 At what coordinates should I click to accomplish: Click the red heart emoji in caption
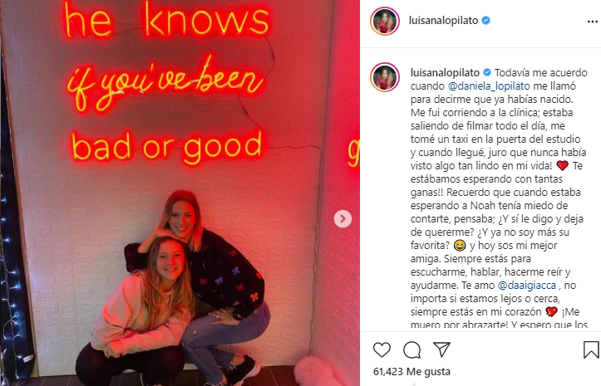click(562, 166)
